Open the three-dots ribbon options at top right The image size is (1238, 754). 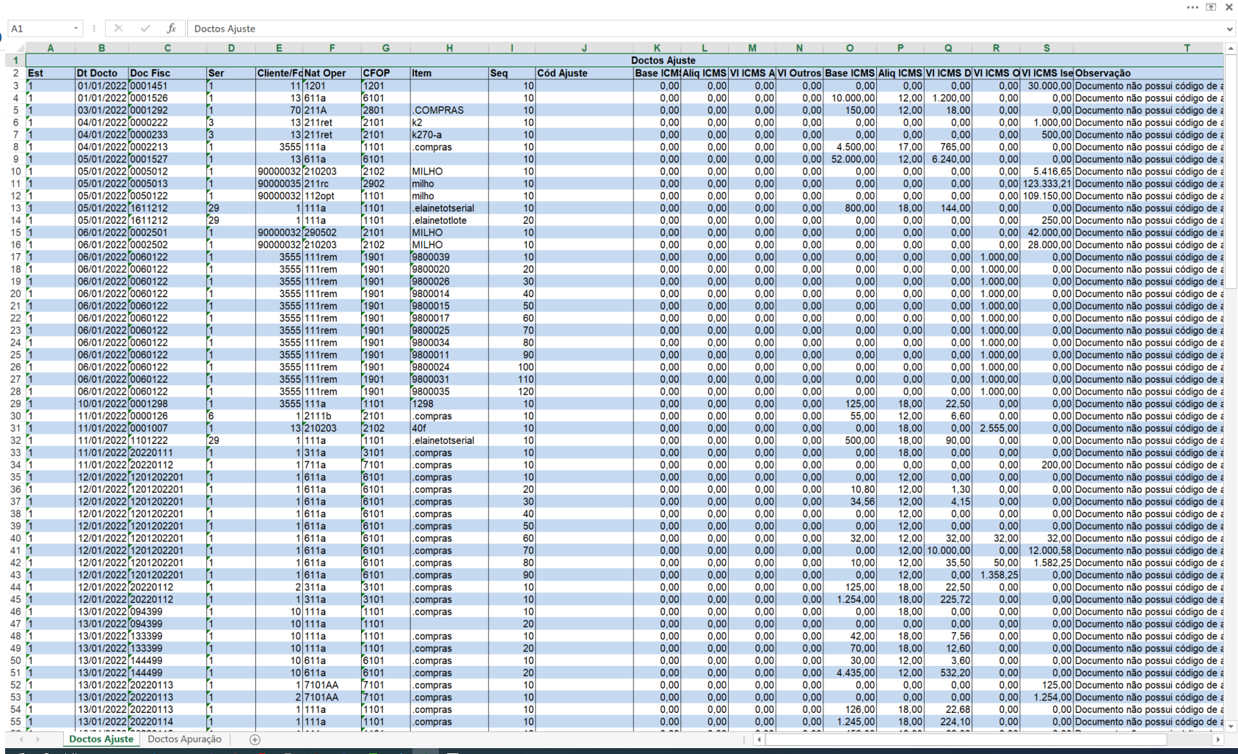tap(1193, 7)
